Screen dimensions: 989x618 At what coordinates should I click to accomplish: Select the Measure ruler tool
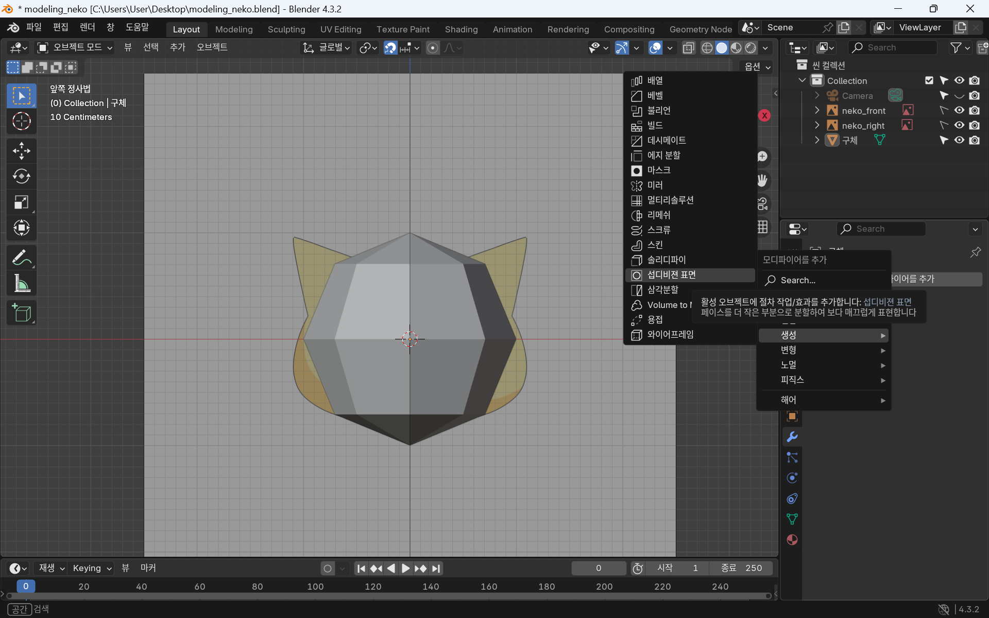pyautogui.click(x=21, y=283)
